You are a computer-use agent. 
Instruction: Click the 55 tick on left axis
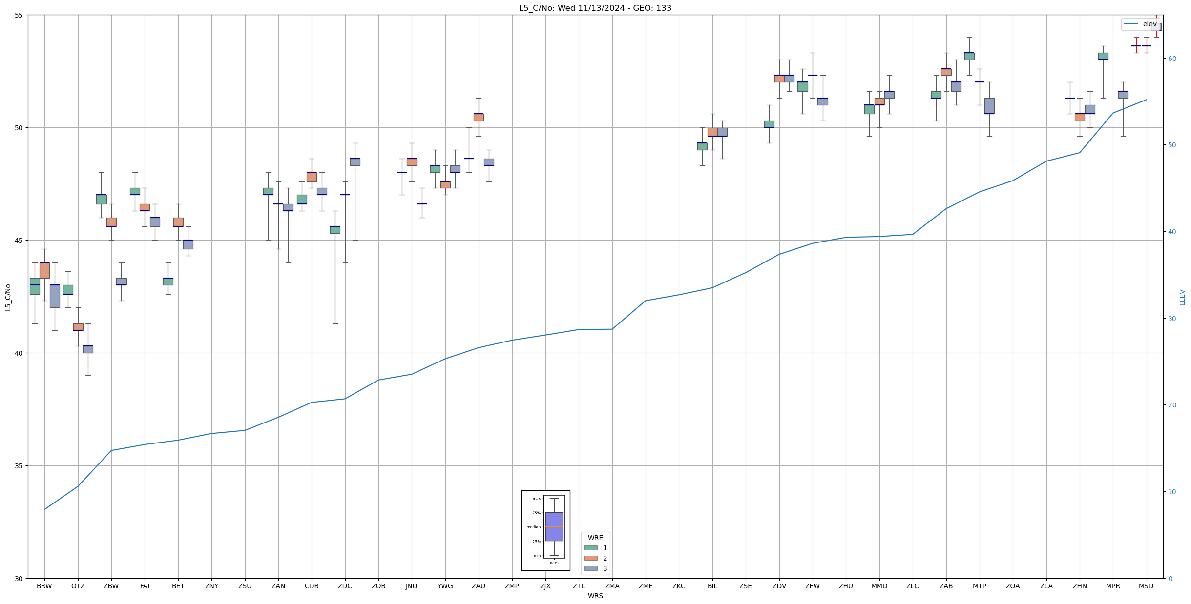[19, 15]
